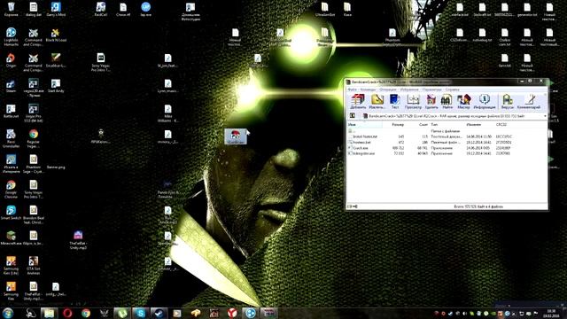Click the Тест (Test) toolbar icon in WinRAR
This screenshot has width=567, height=319.
tap(395, 102)
